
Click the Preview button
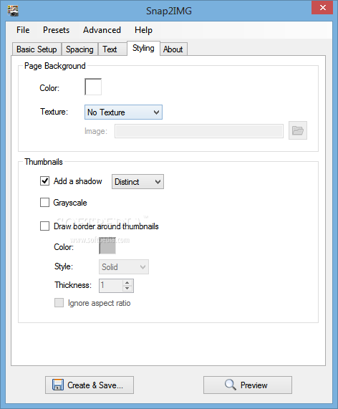(248, 385)
